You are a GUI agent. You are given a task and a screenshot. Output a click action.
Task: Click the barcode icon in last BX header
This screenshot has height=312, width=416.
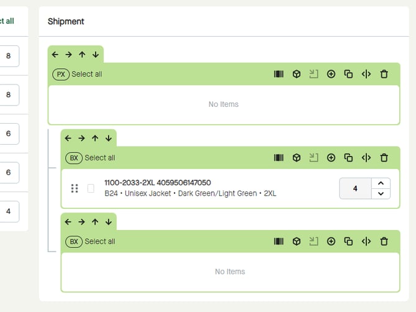click(x=279, y=242)
